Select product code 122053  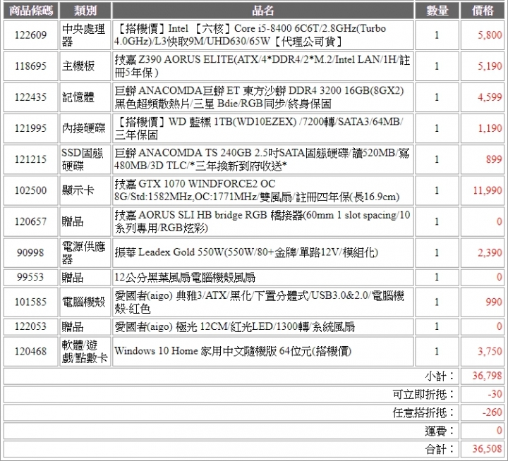(31, 326)
